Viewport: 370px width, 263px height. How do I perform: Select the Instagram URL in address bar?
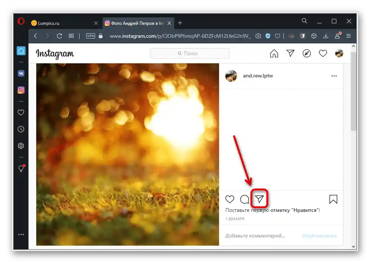pos(180,36)
